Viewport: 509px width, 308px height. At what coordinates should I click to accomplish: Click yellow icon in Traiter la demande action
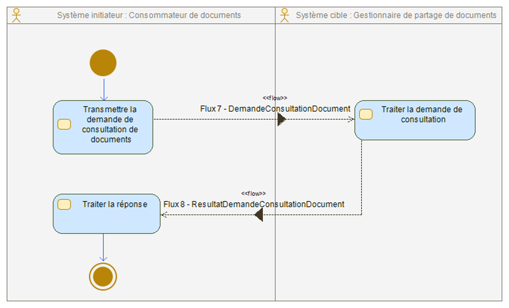click(x=365, y=114)
